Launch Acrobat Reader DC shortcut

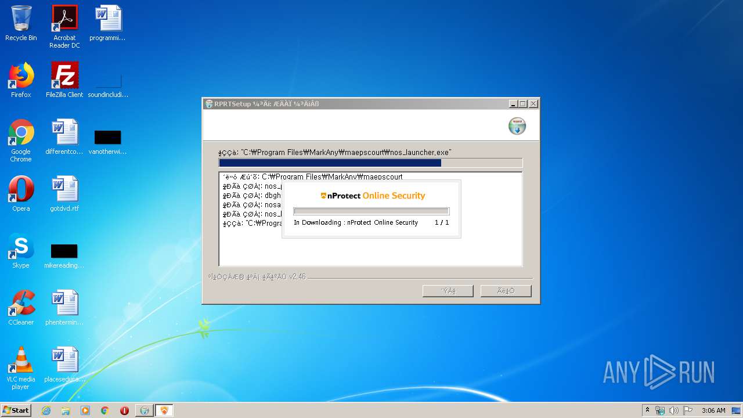point(64,27)
